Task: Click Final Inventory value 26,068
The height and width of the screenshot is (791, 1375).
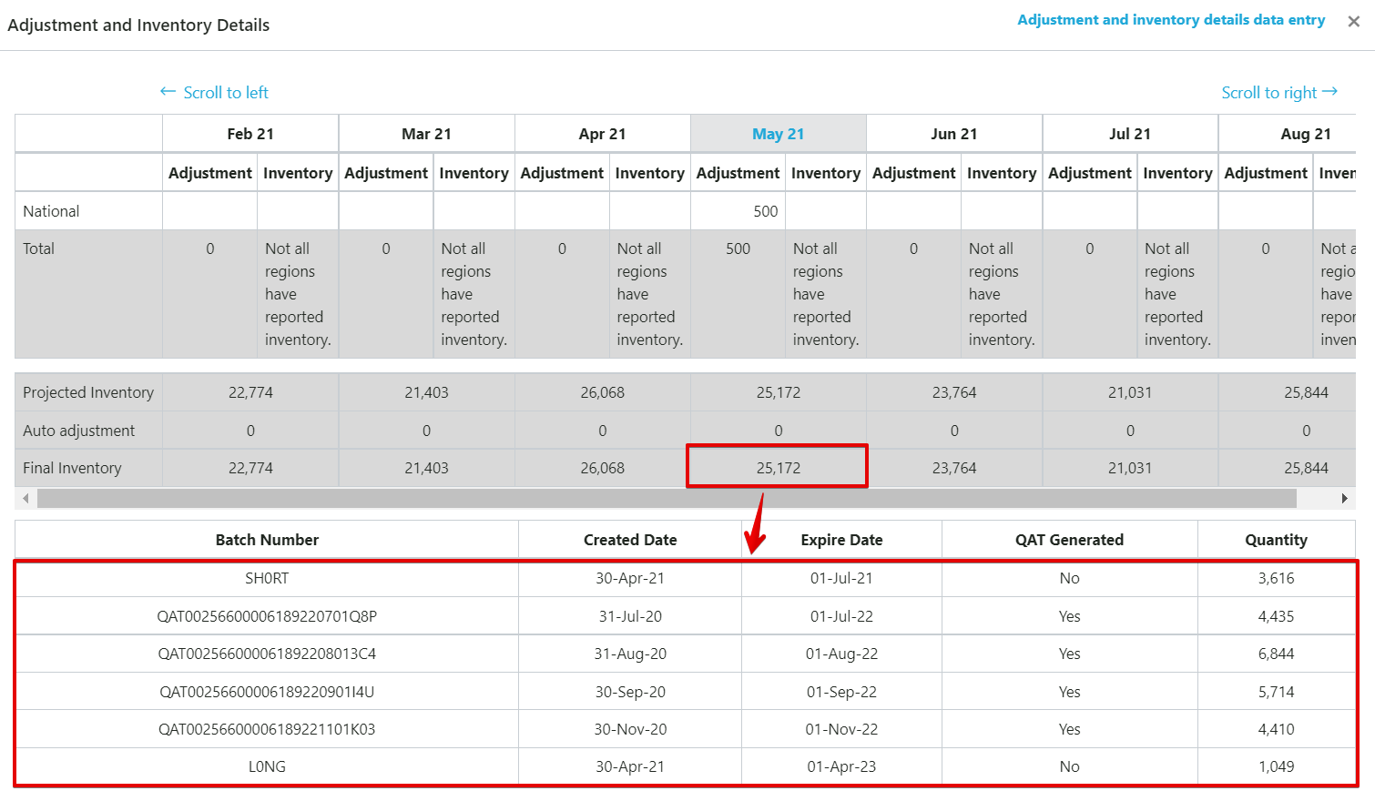Action: click(602, 468)
